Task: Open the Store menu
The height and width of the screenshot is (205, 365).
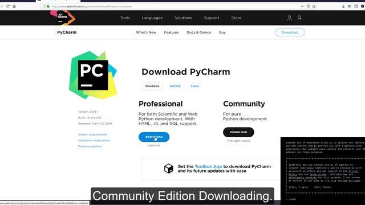Action: (x=236, y=18)
